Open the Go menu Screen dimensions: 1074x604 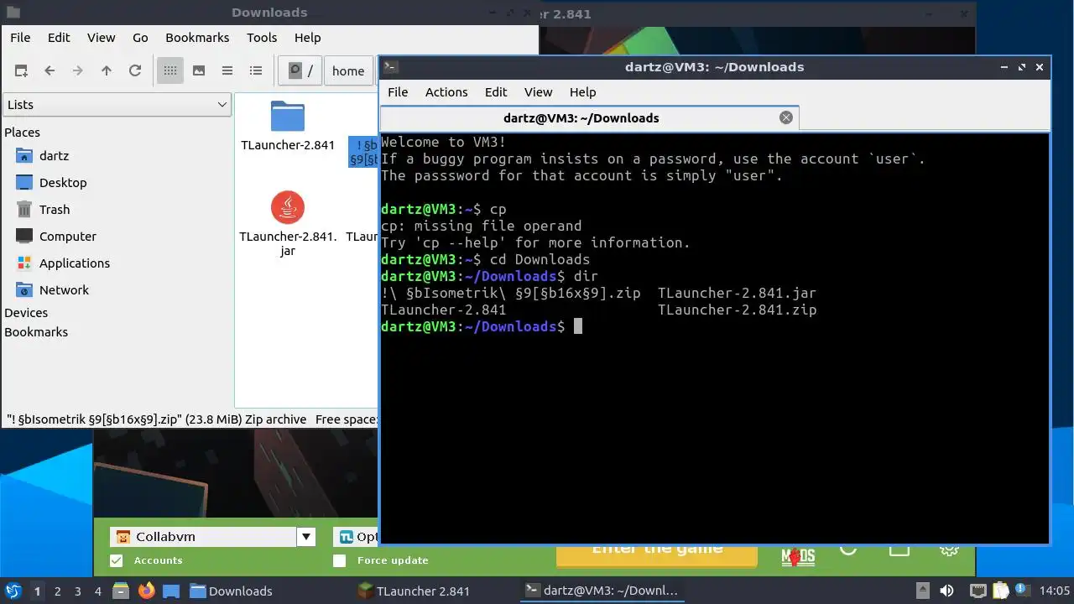[140, 37]
